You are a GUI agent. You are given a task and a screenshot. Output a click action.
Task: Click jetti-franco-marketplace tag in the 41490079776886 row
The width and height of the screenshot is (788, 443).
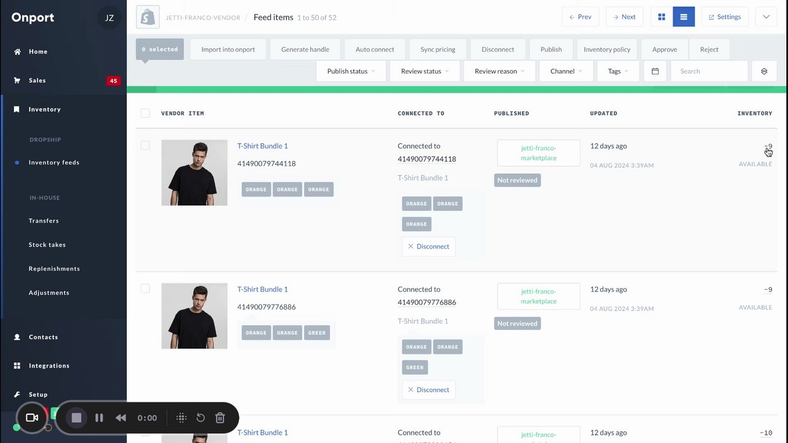coord(539,297)
